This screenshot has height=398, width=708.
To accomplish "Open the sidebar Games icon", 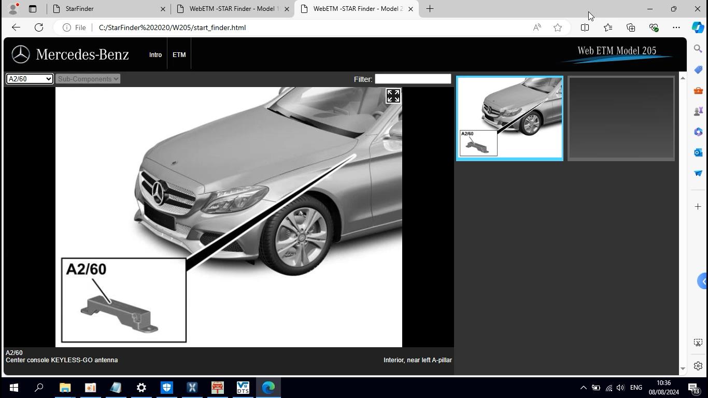I will pyautogui.click(x=698, y=111).
